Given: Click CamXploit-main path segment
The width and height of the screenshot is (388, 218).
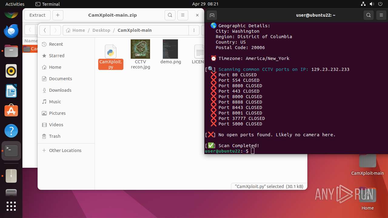Looking at the screenshot, I should [x=135, y=30].
